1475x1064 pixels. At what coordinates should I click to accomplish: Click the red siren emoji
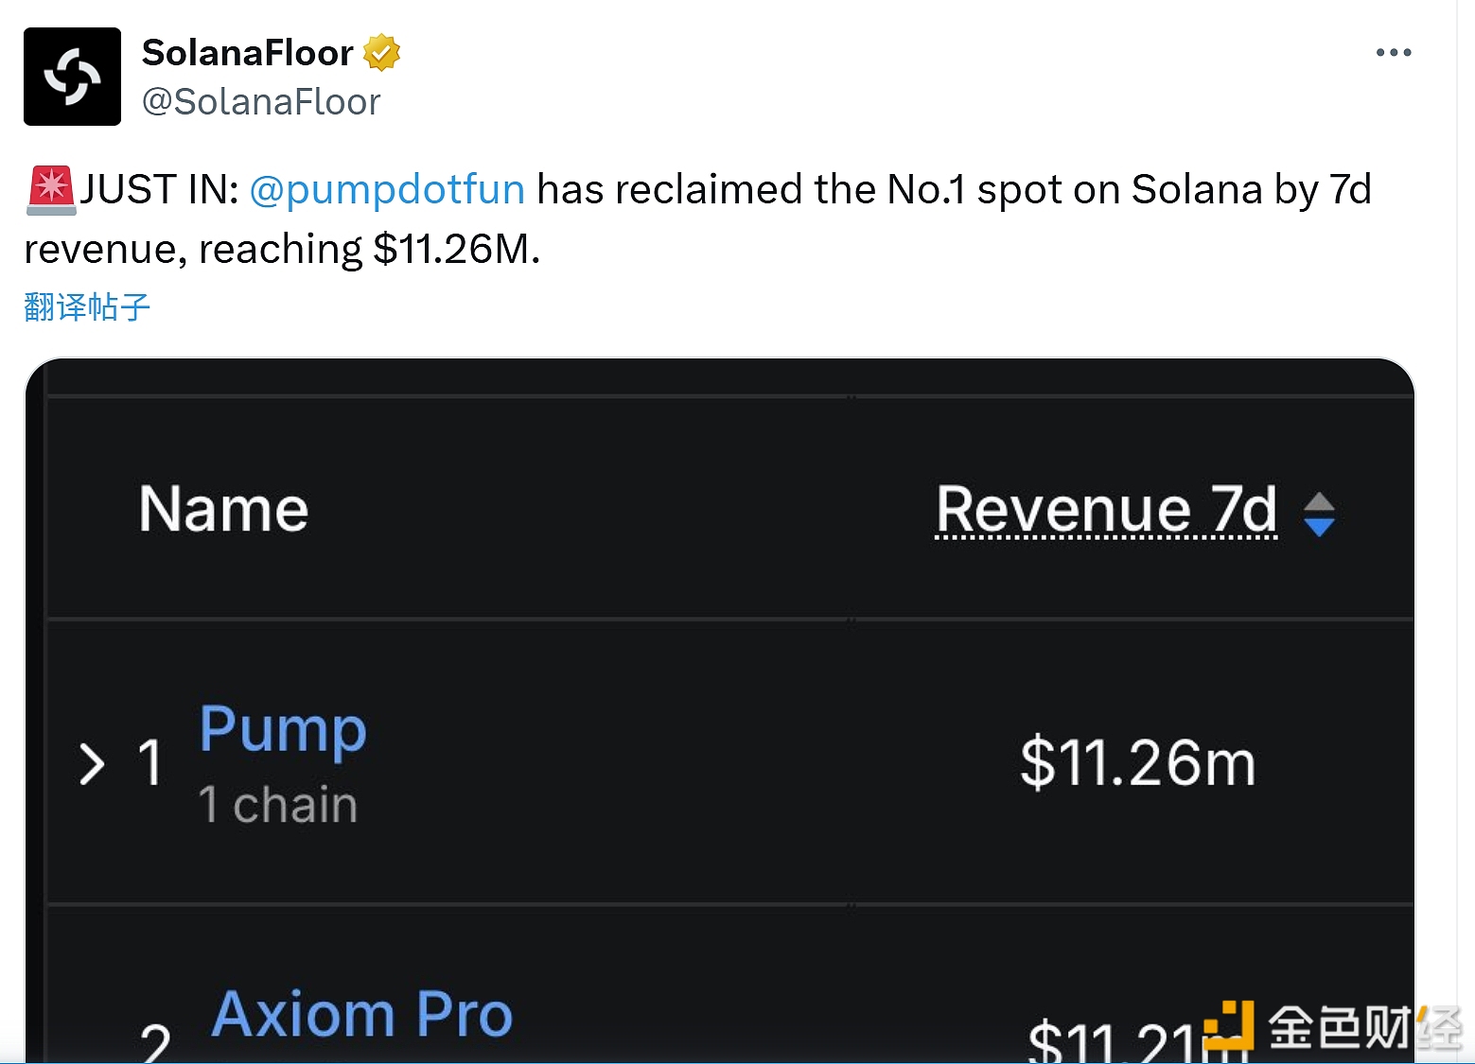click(x=50, y=188)
